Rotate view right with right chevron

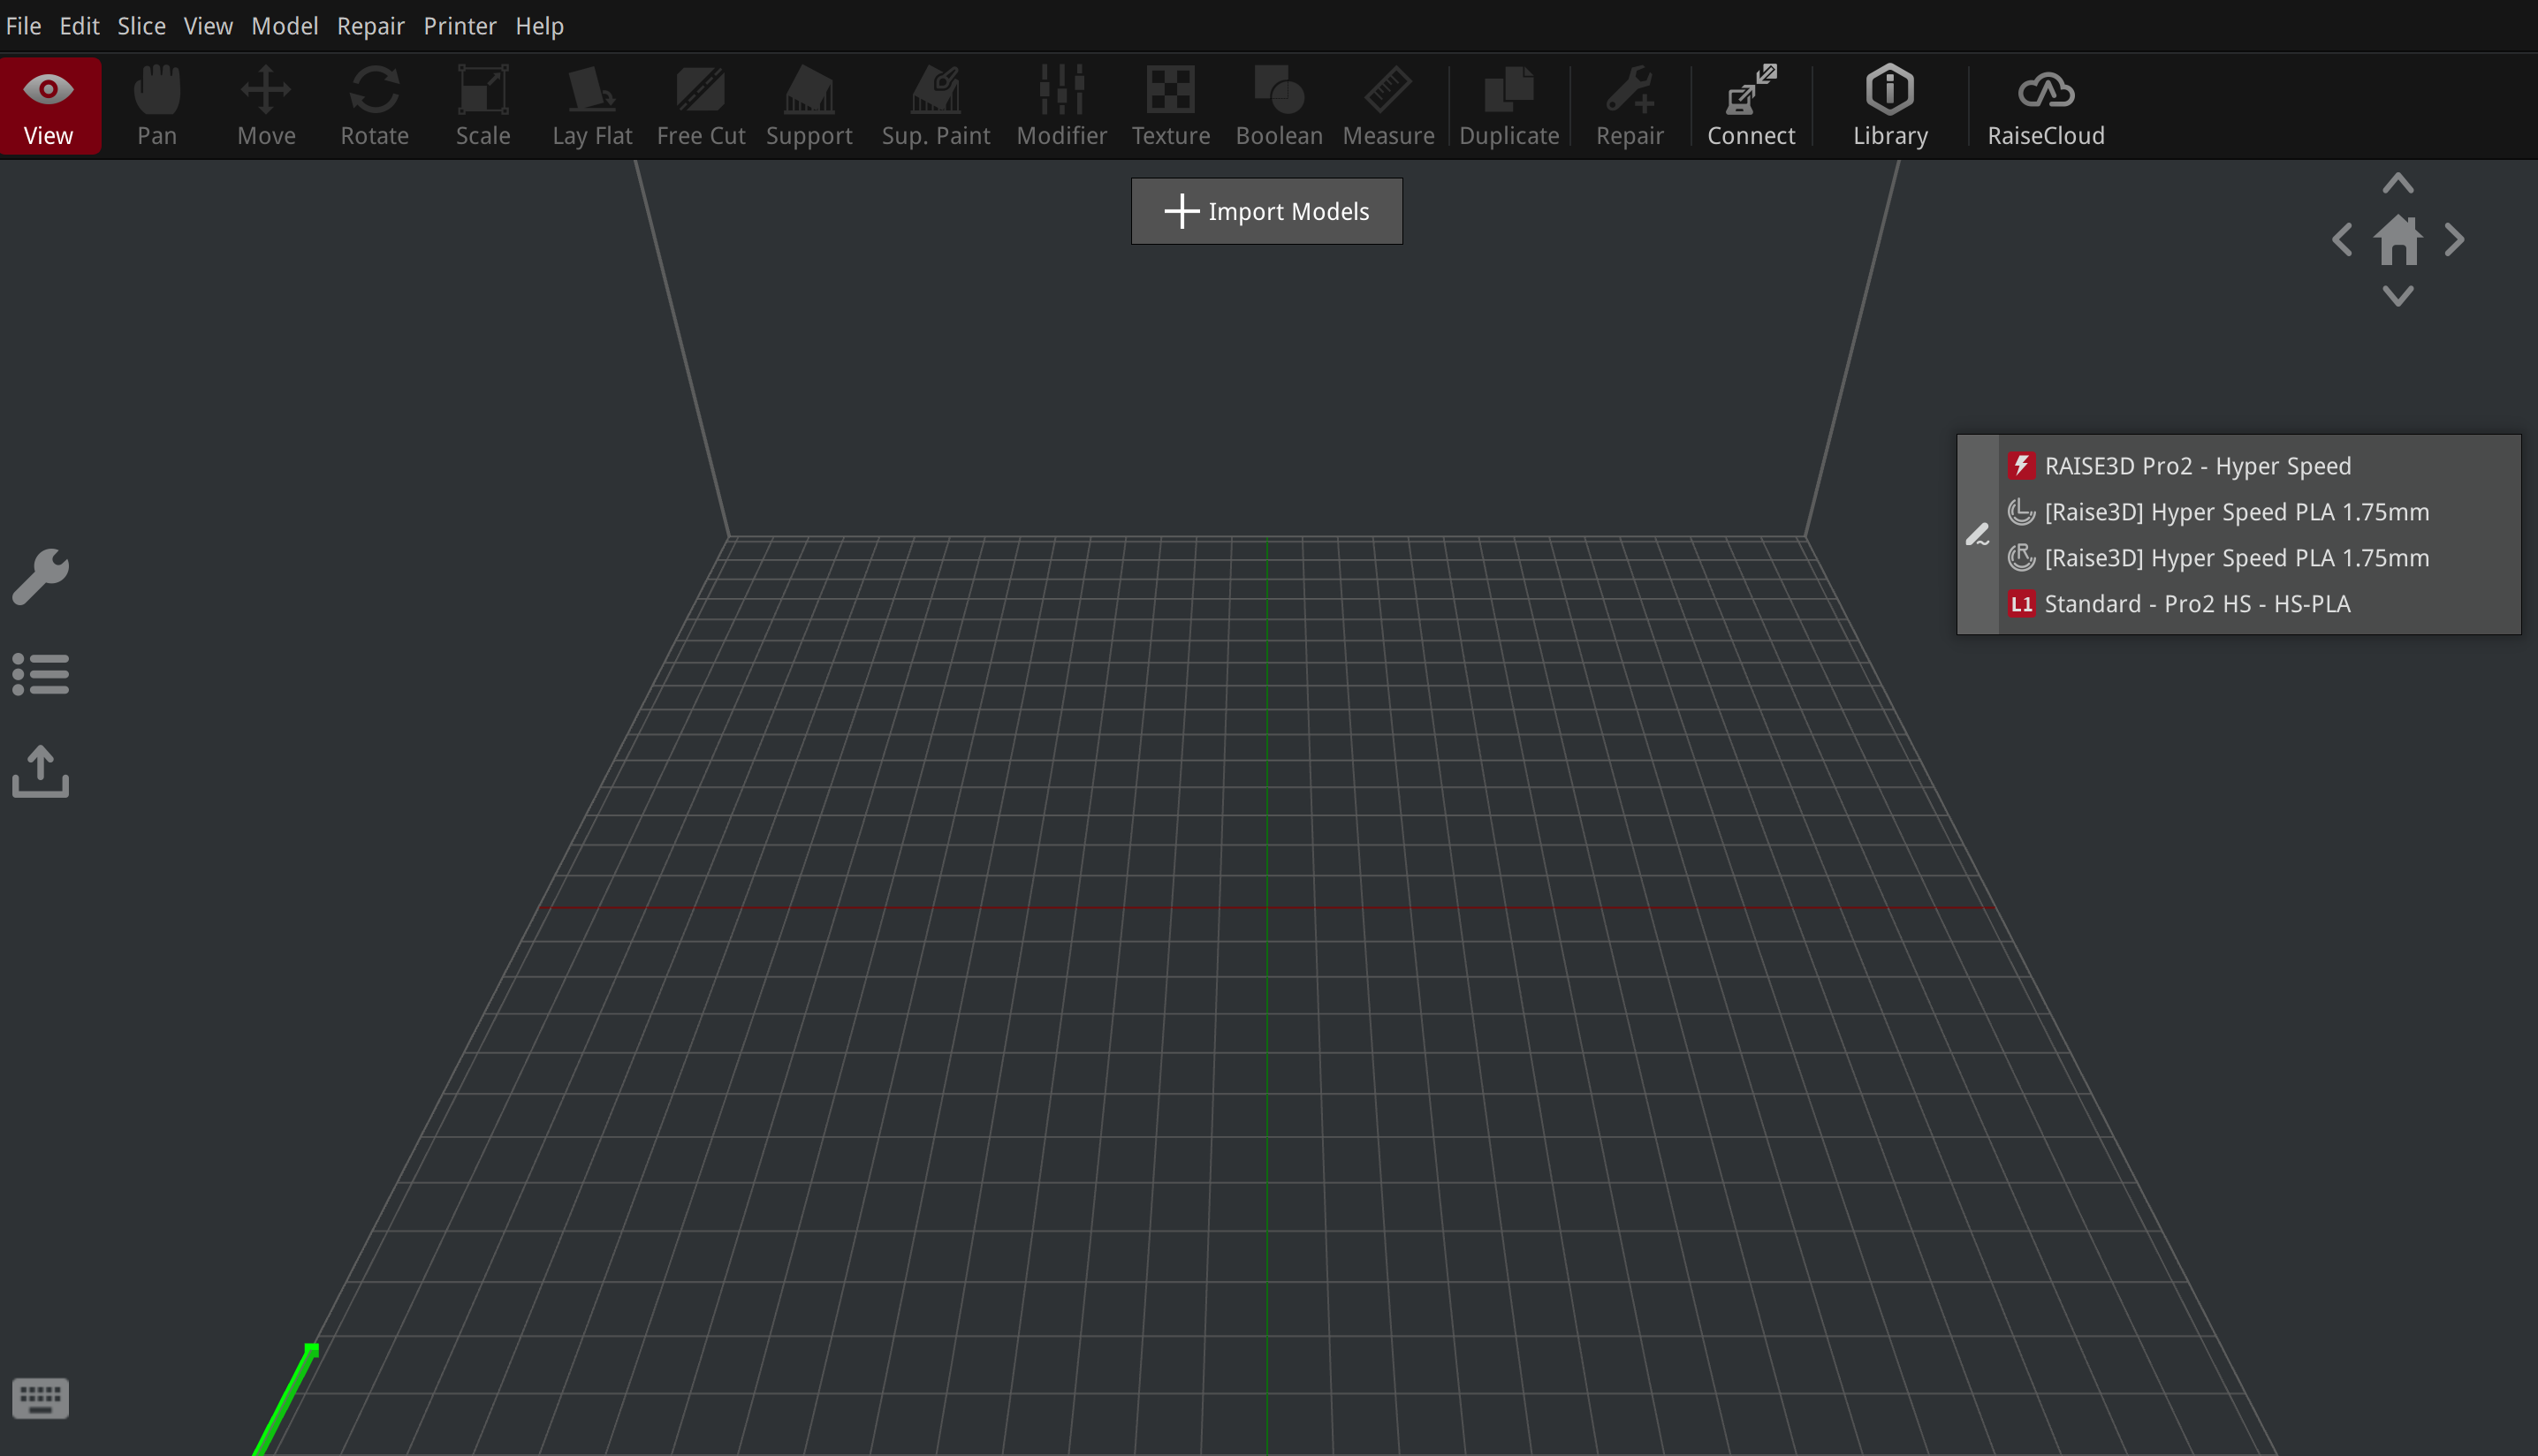click(2454, 240)
